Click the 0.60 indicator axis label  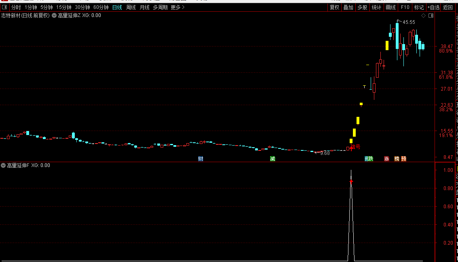tap(448, 207)
